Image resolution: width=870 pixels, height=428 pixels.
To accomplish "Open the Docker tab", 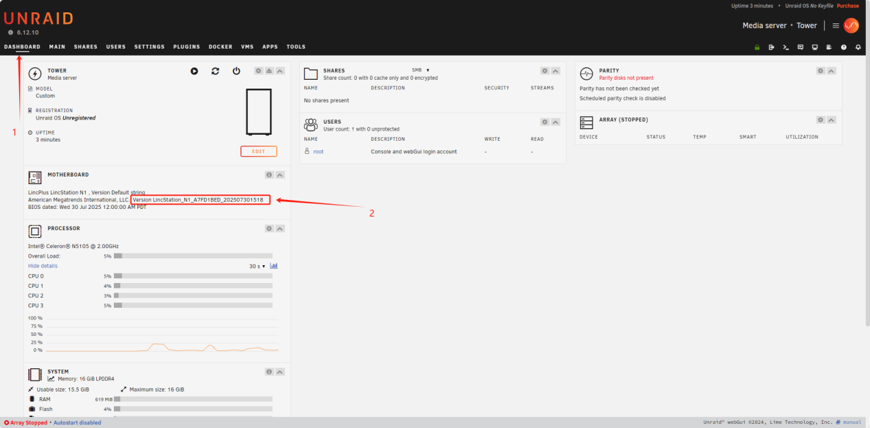I will pos(220,47).
